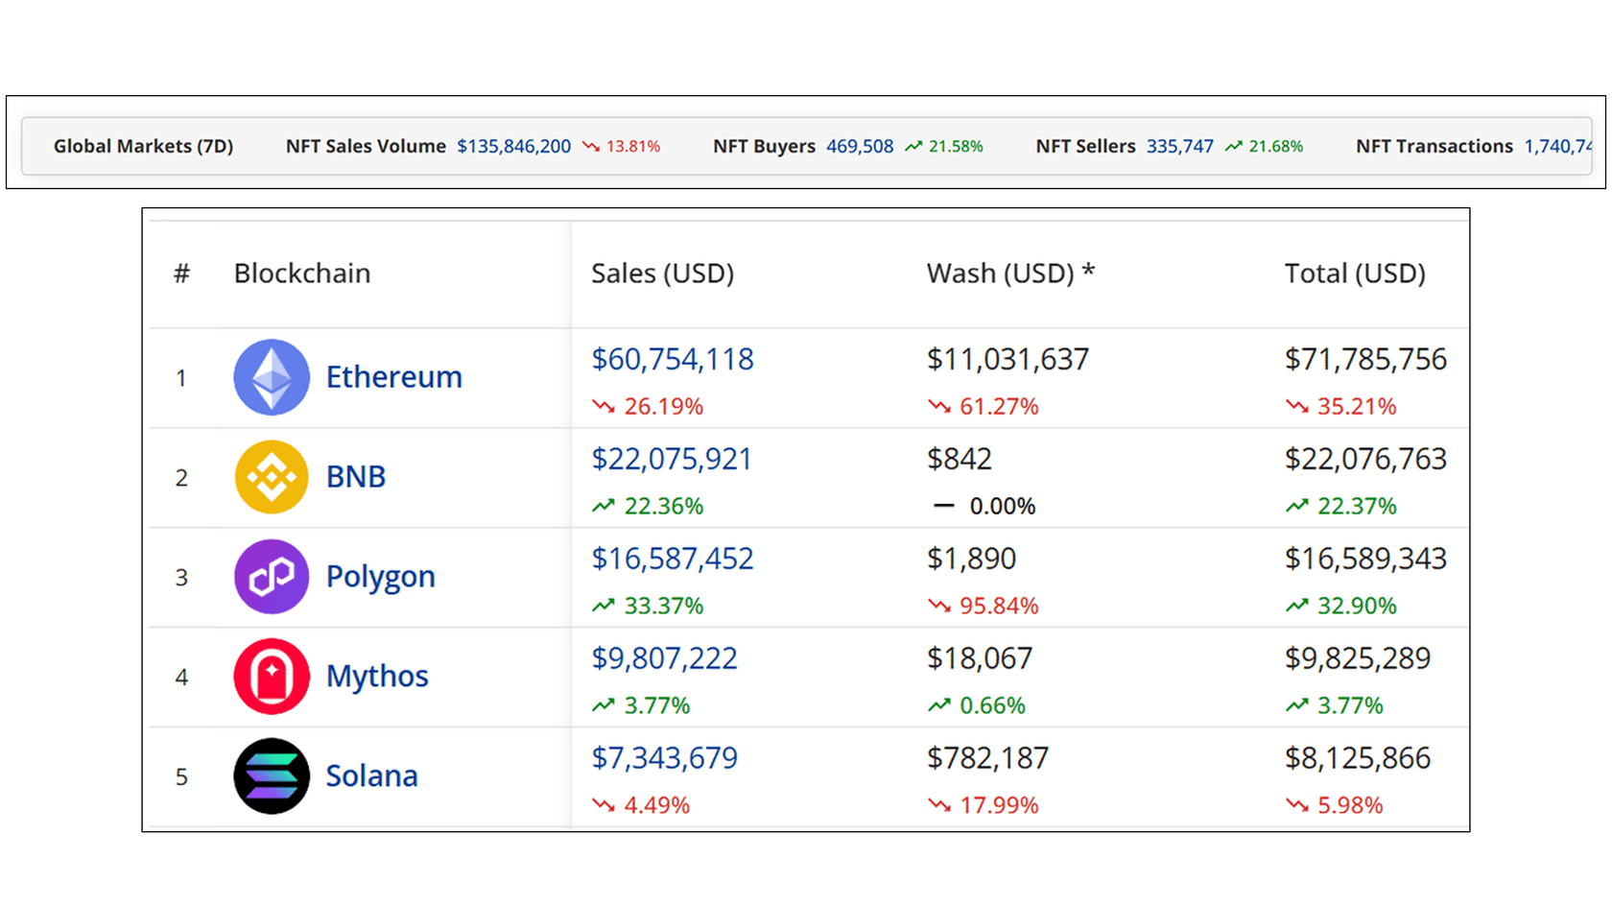Click the NFT Sellers count 335,747
The height and width of the screenshot is (906, 1612).
coord(1179,146)
